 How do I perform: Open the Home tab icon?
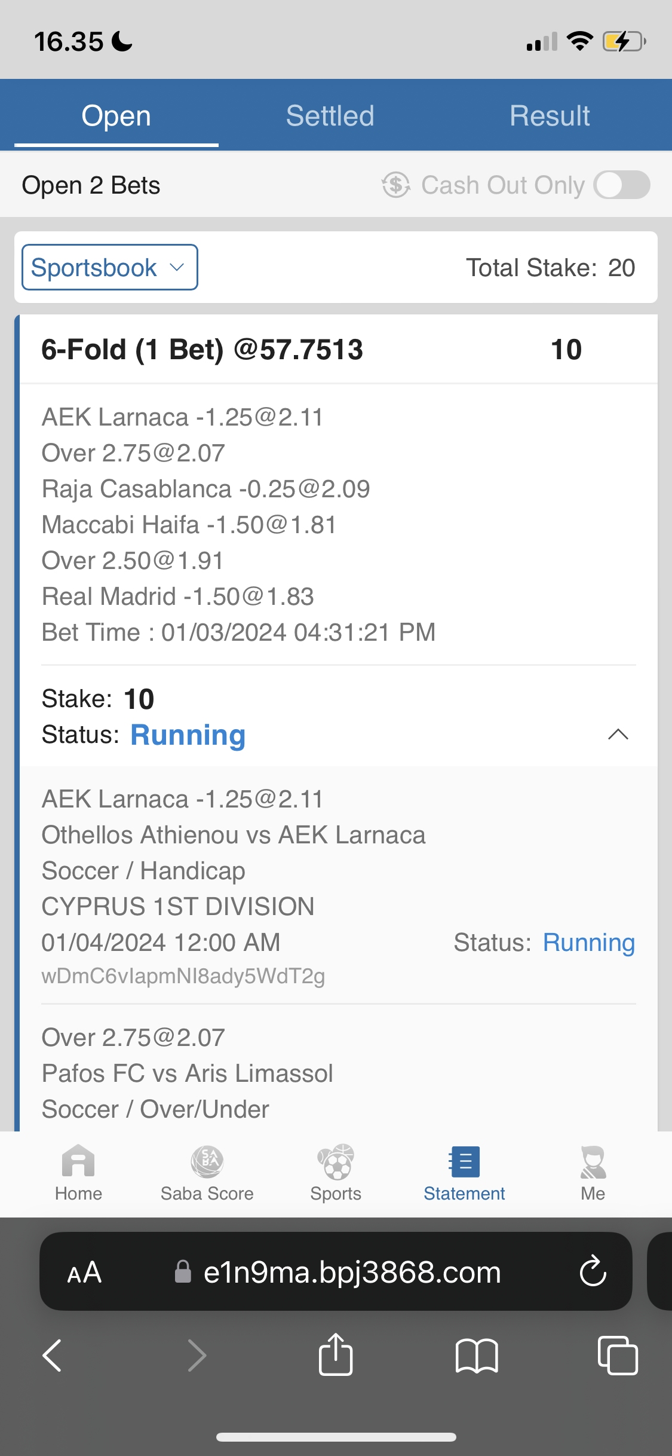click(x=78, y=1163)
